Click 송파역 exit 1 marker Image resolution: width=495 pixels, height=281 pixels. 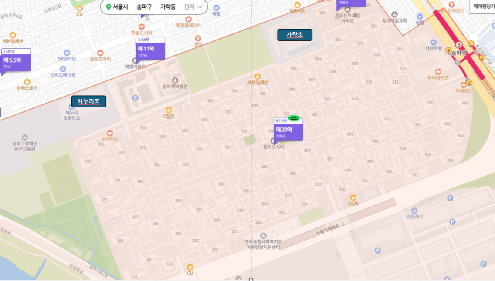471,44
